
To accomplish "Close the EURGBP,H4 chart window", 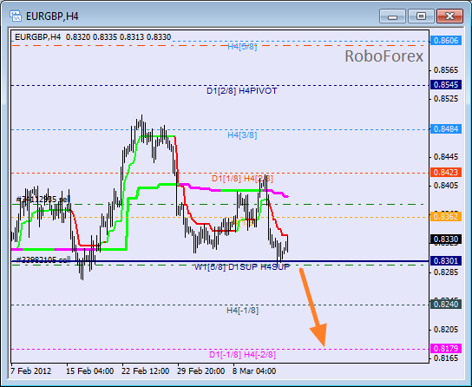I will point(449,16).
